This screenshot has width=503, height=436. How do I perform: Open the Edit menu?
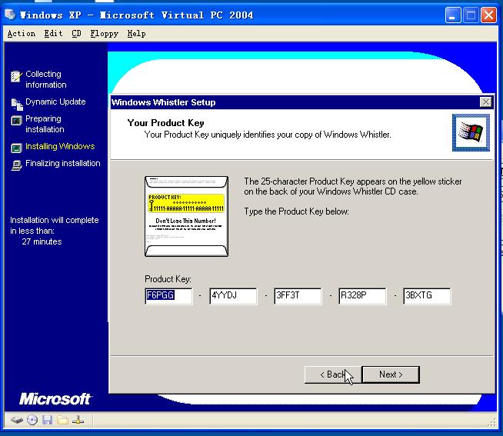[53, 33]
